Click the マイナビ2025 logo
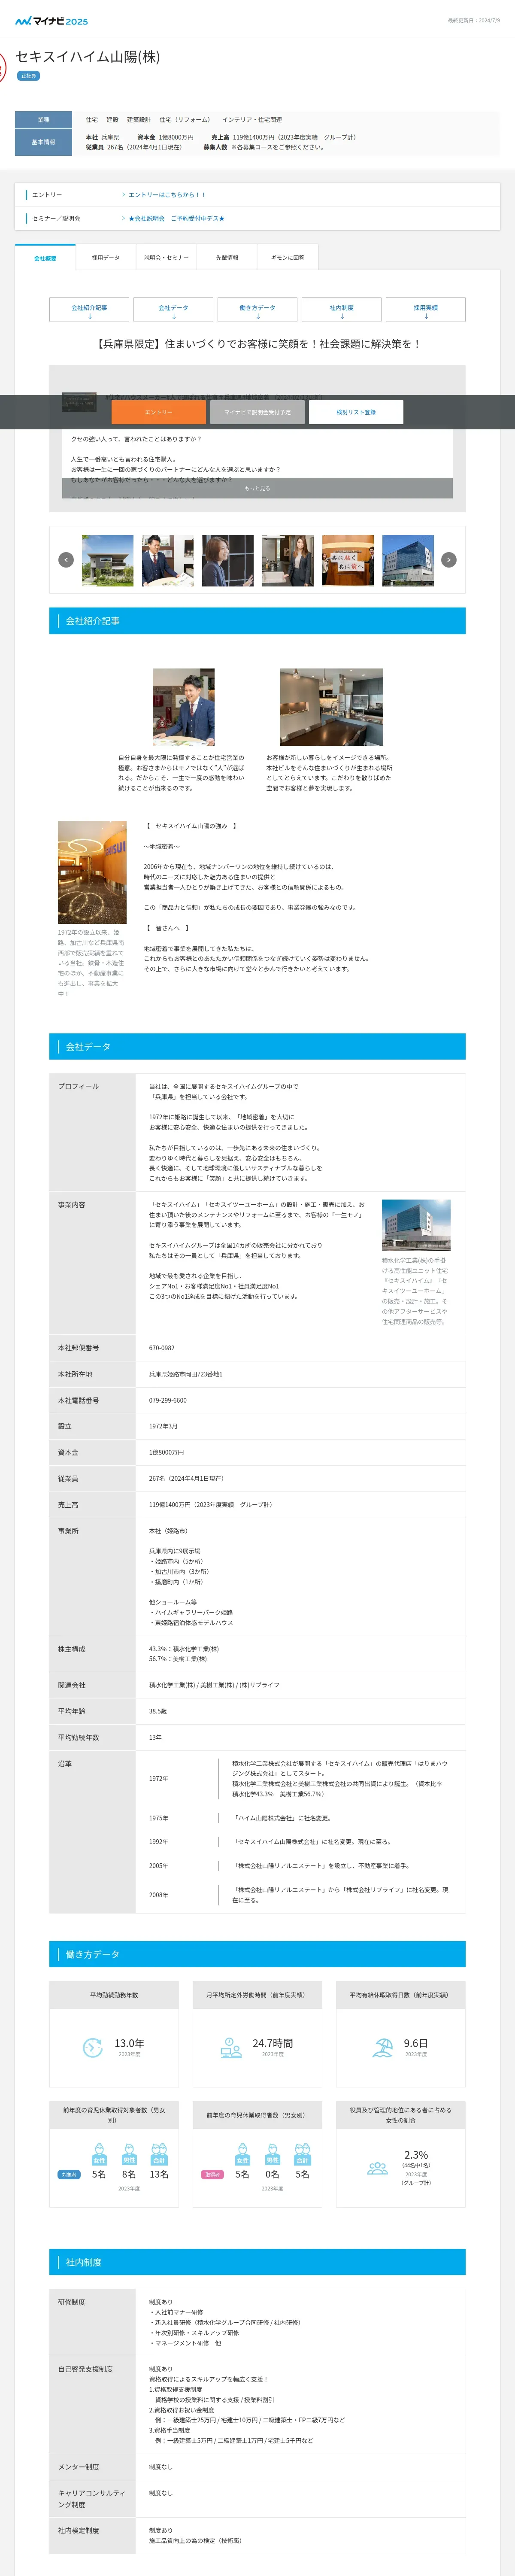This screenshot has height=2576, width=515. (x=51, y=20)
